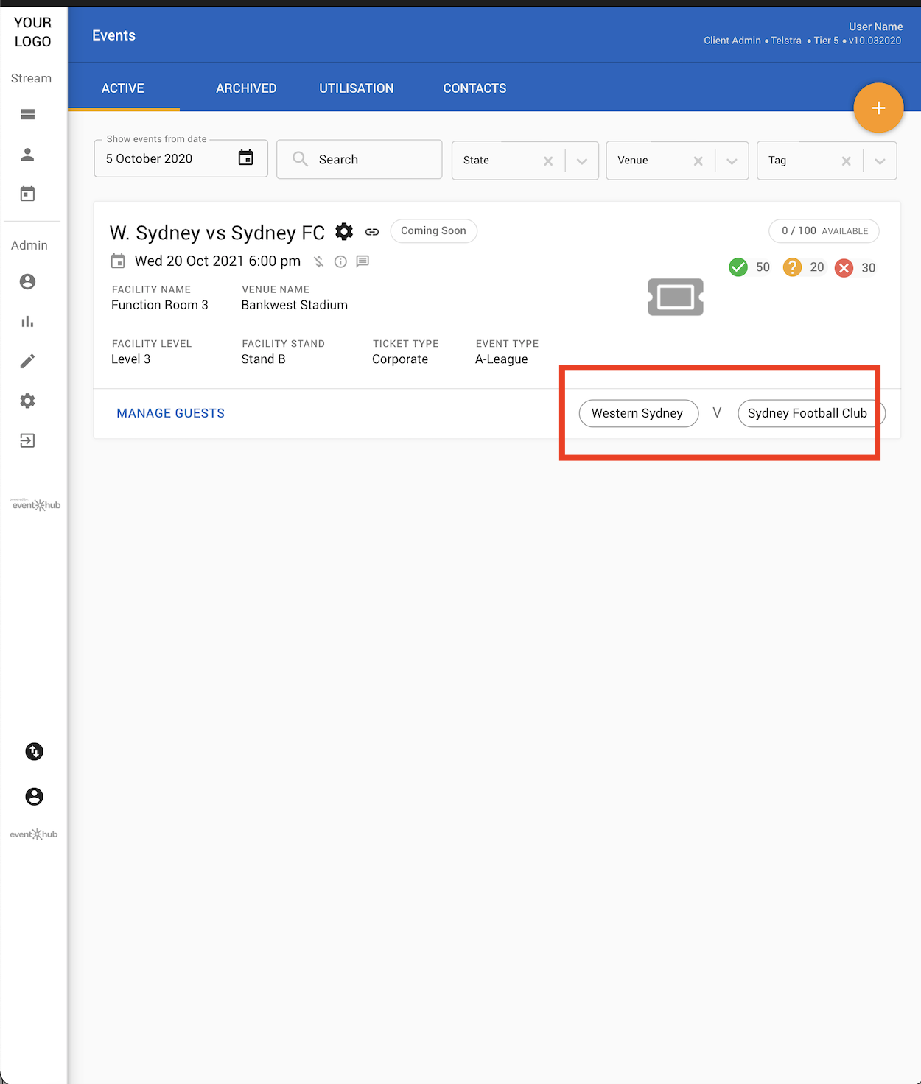
Task: Open the Admin settings gear in sidebar
Action: point(28,401)
